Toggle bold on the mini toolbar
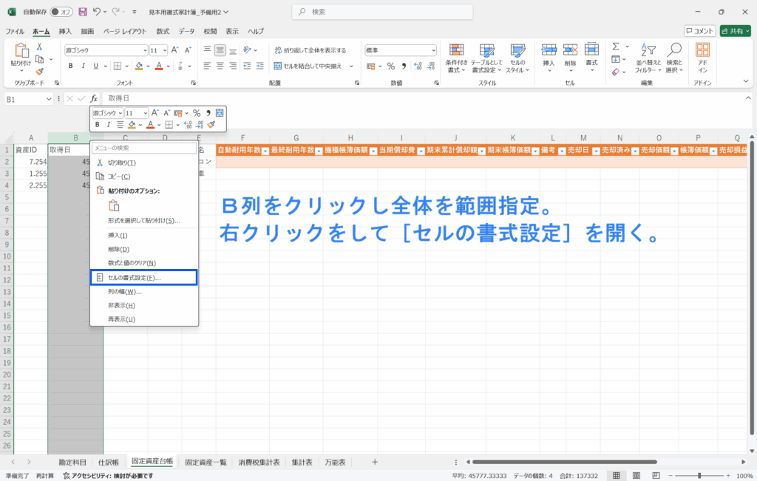 coord(97,124)
